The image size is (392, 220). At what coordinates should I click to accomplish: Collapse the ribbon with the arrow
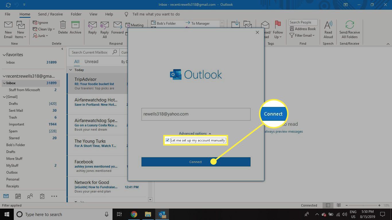388,44
